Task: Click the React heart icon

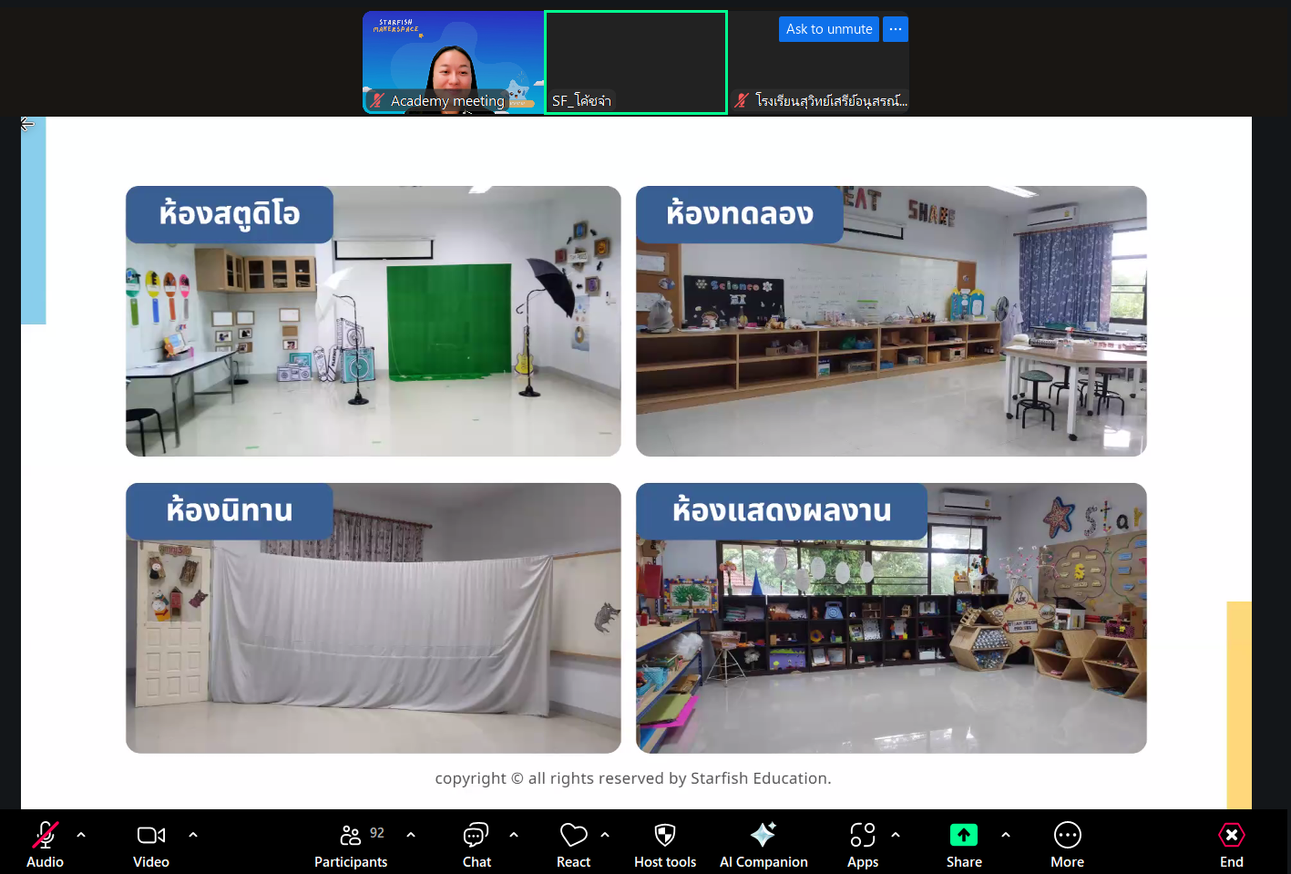Action: (573, 845)
